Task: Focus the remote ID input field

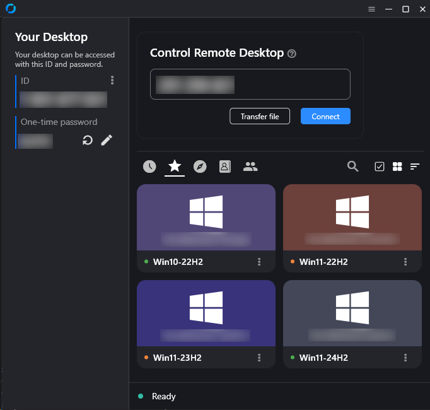Action: click(x=250, y=85)
